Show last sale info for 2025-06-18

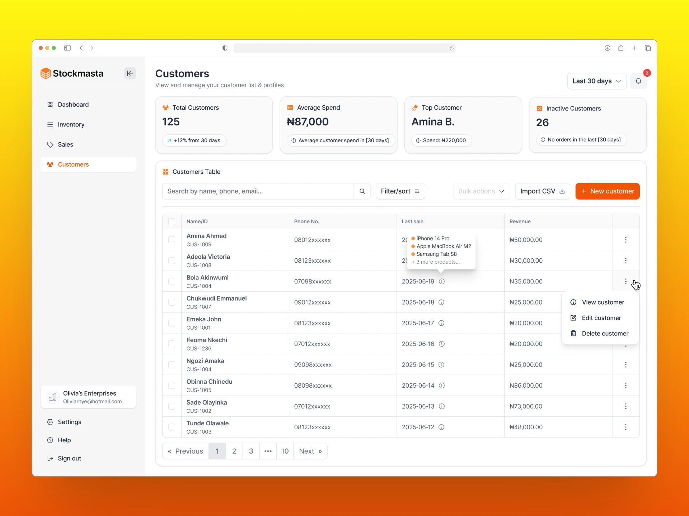point(441,302)
